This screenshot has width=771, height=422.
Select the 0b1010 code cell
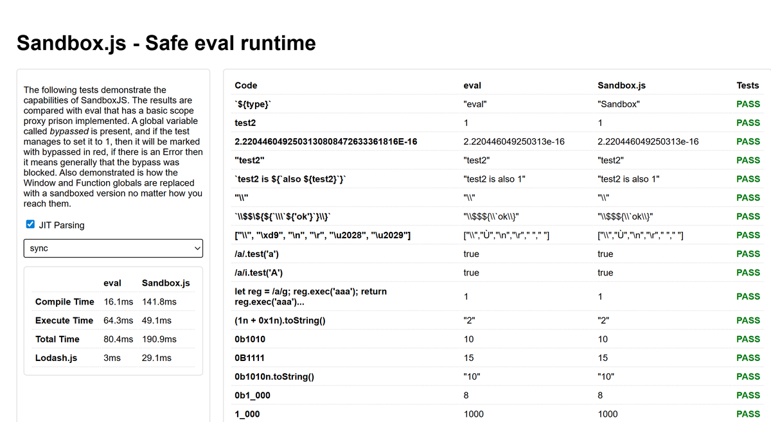click(250, 338)
